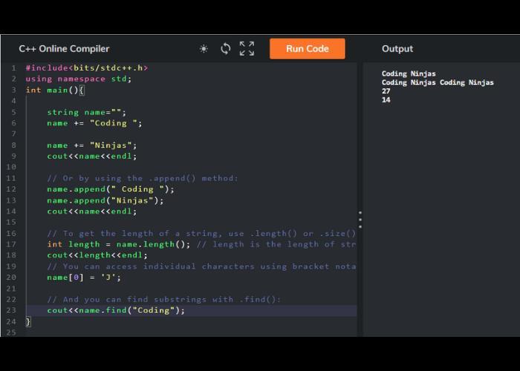Click the 'To get the length' comment
This screenshot has width=520, height=371.
pos(201,234)
